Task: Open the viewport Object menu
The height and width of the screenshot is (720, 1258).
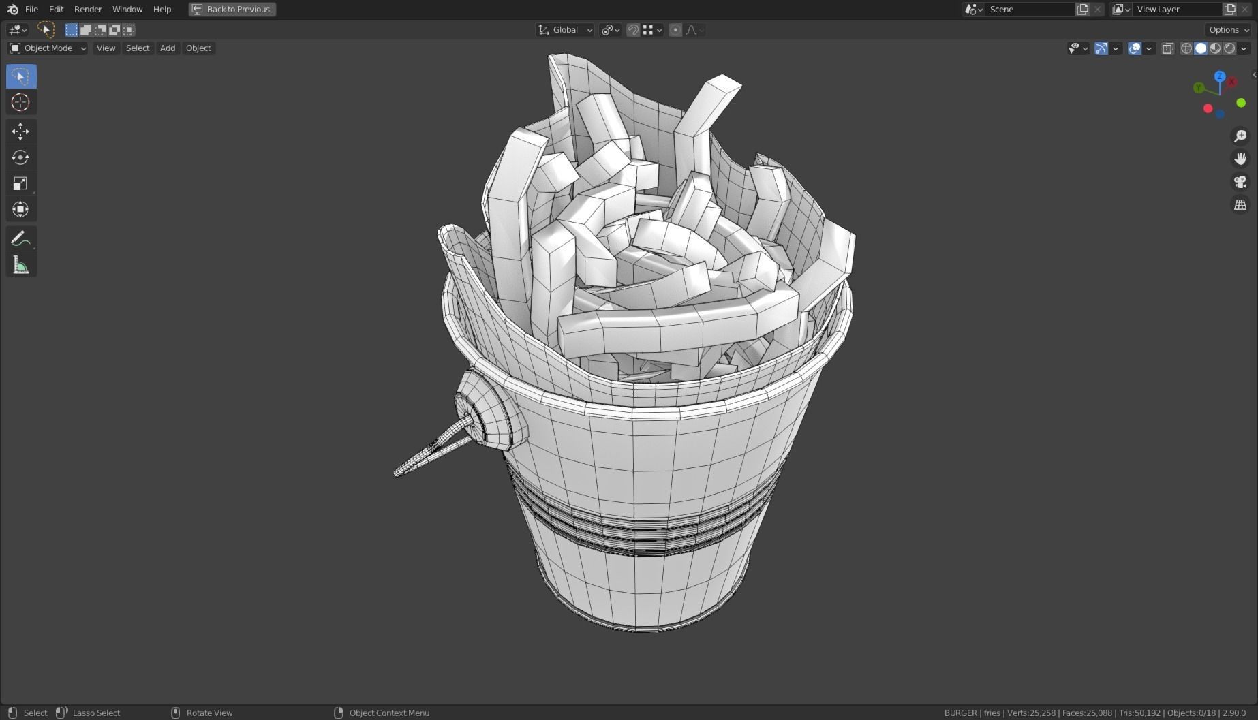Action: pos(198,48)
